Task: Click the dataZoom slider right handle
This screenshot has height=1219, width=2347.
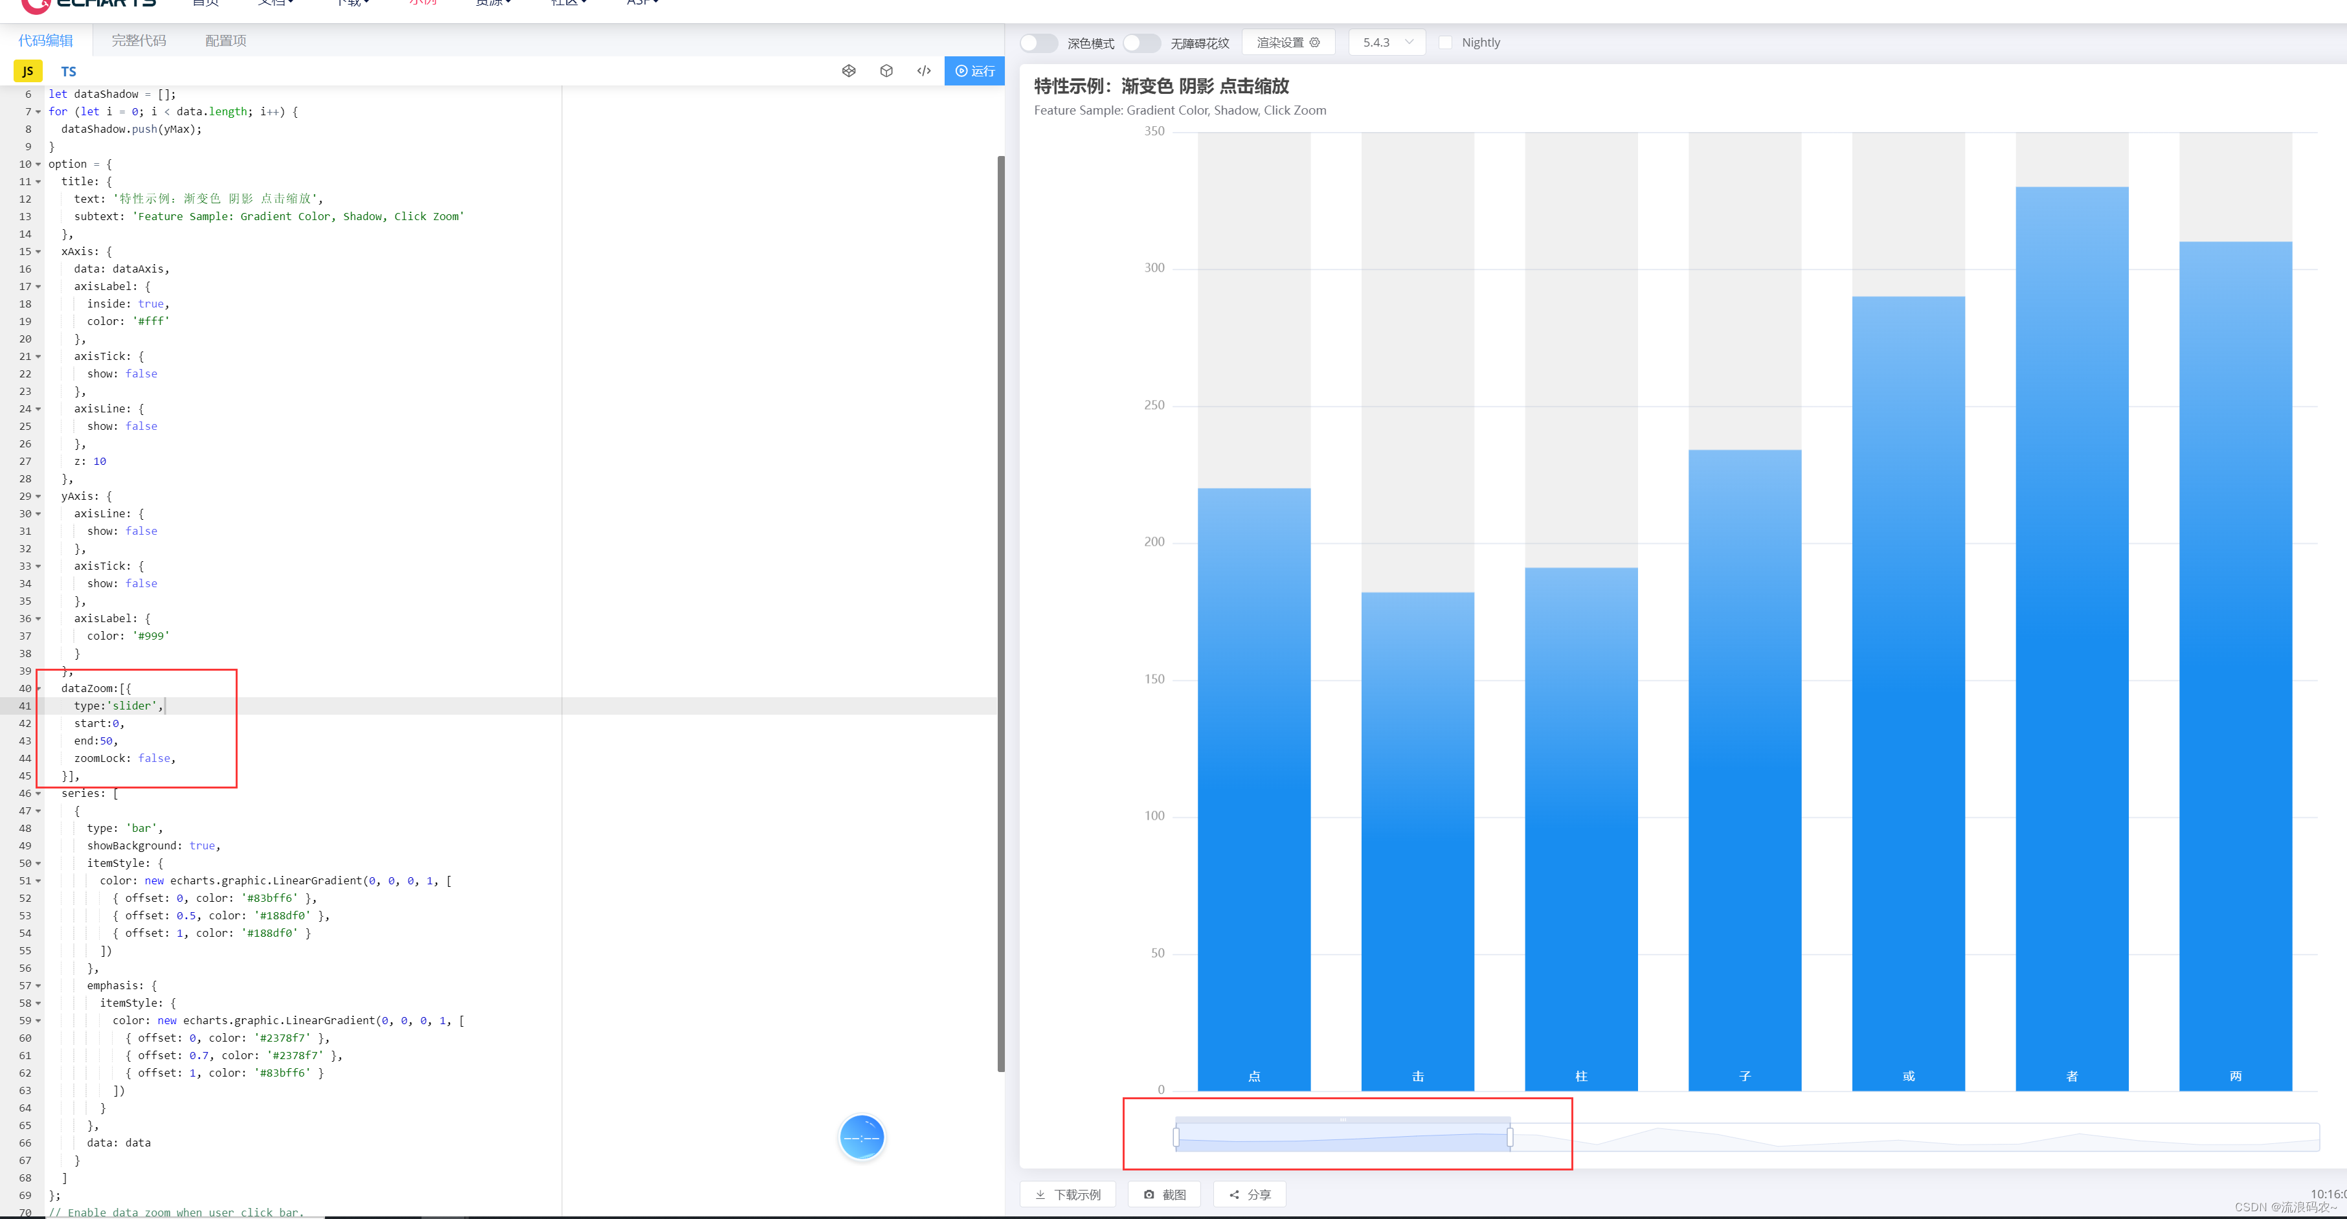Action: (x=1510, y=1137)
